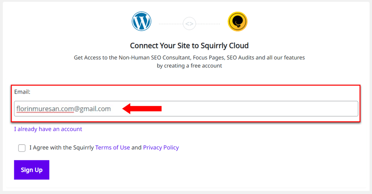Click the empty right end of Email field

pyautogui.click(x=261, y=109)
